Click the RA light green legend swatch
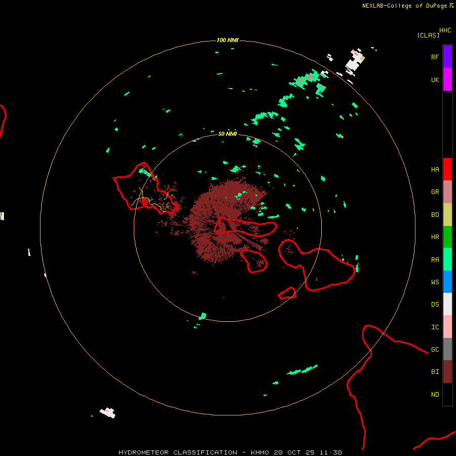 (x=447, y=259)
